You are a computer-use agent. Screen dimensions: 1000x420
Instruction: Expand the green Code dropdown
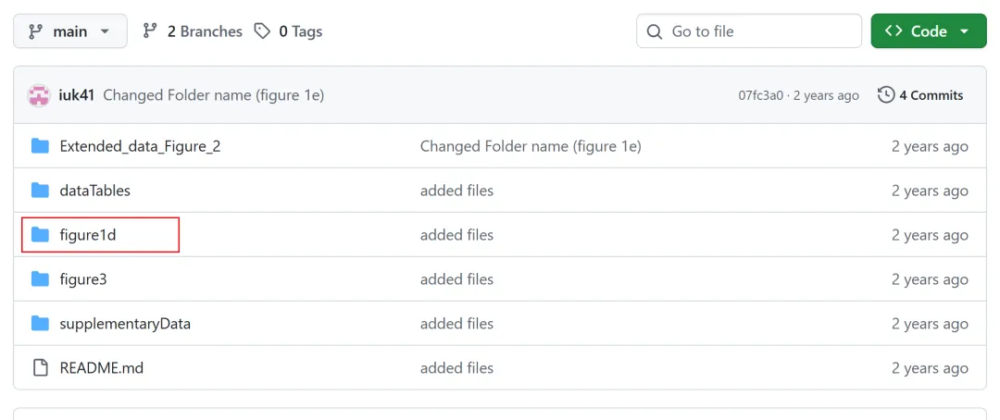click(x=928, y=31)
